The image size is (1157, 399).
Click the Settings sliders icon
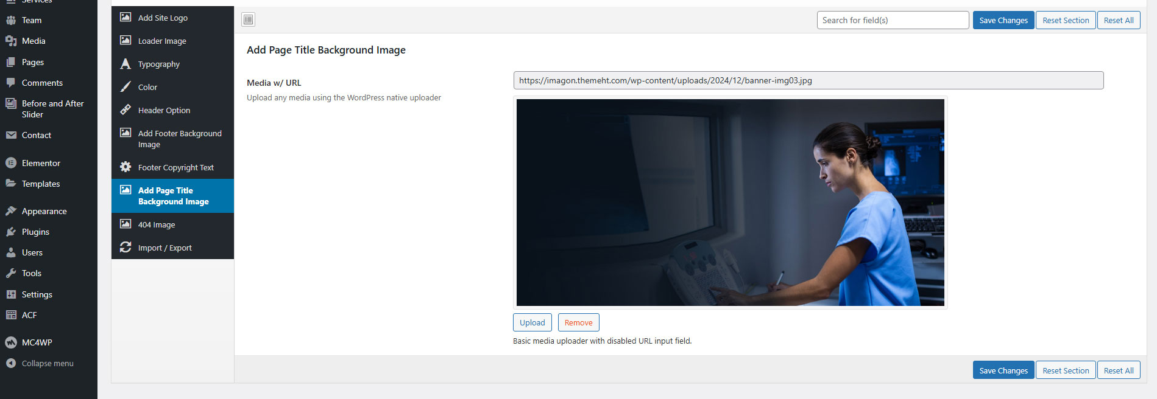click(11, 294)
